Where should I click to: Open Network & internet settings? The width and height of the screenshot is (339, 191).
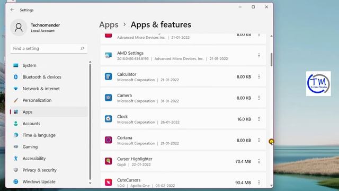coord(49,89)
